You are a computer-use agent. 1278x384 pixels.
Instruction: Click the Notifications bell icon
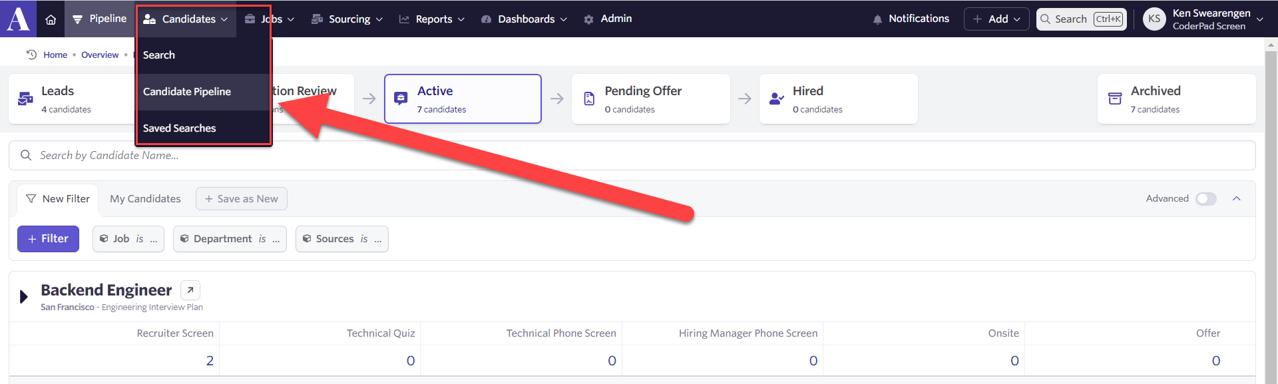[x=877, y=19]
